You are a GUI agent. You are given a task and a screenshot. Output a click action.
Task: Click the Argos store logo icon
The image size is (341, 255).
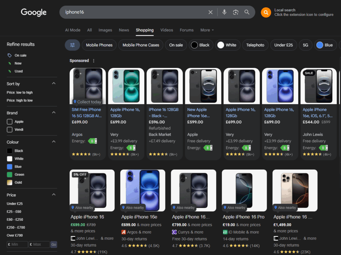[124, 232]
